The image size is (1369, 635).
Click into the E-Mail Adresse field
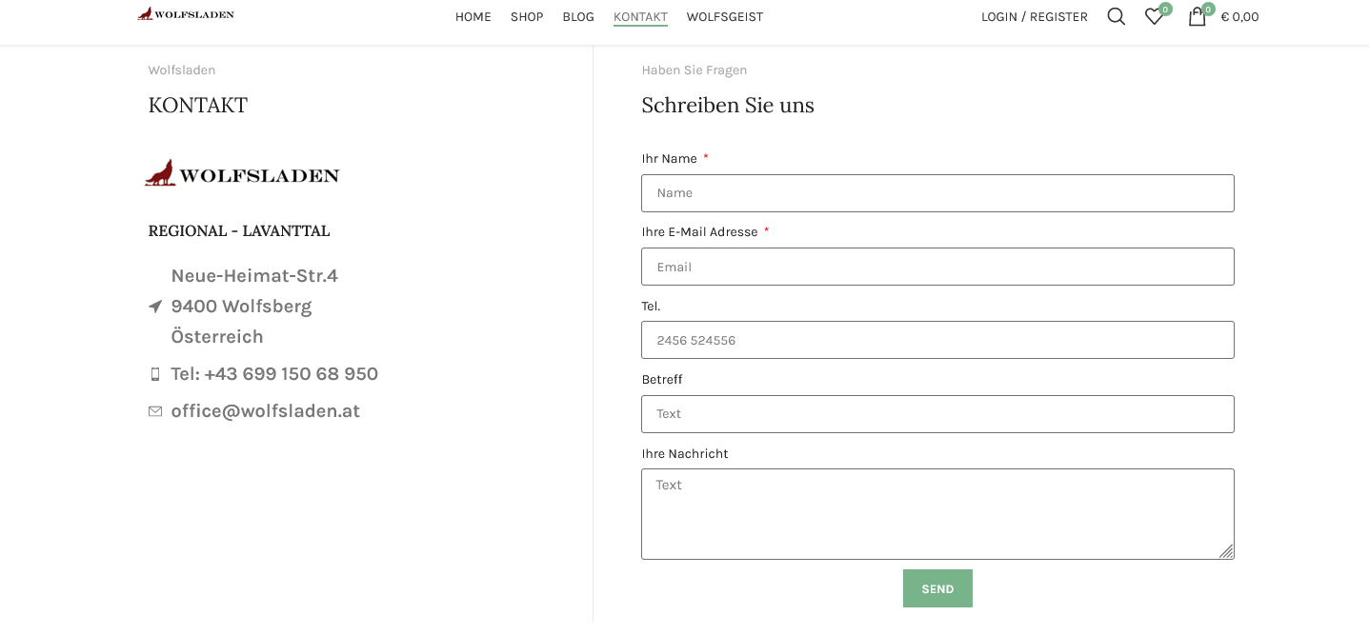(x=937, y=267)
